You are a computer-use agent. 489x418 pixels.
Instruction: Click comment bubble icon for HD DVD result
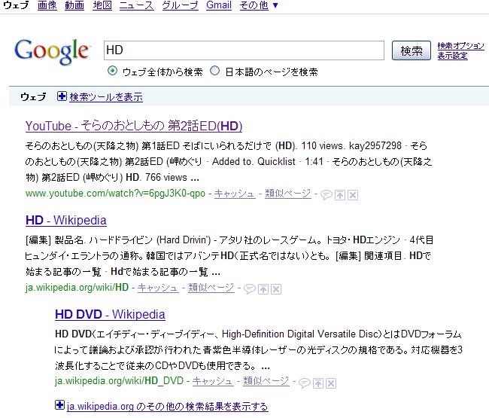(x=305, y=383)
